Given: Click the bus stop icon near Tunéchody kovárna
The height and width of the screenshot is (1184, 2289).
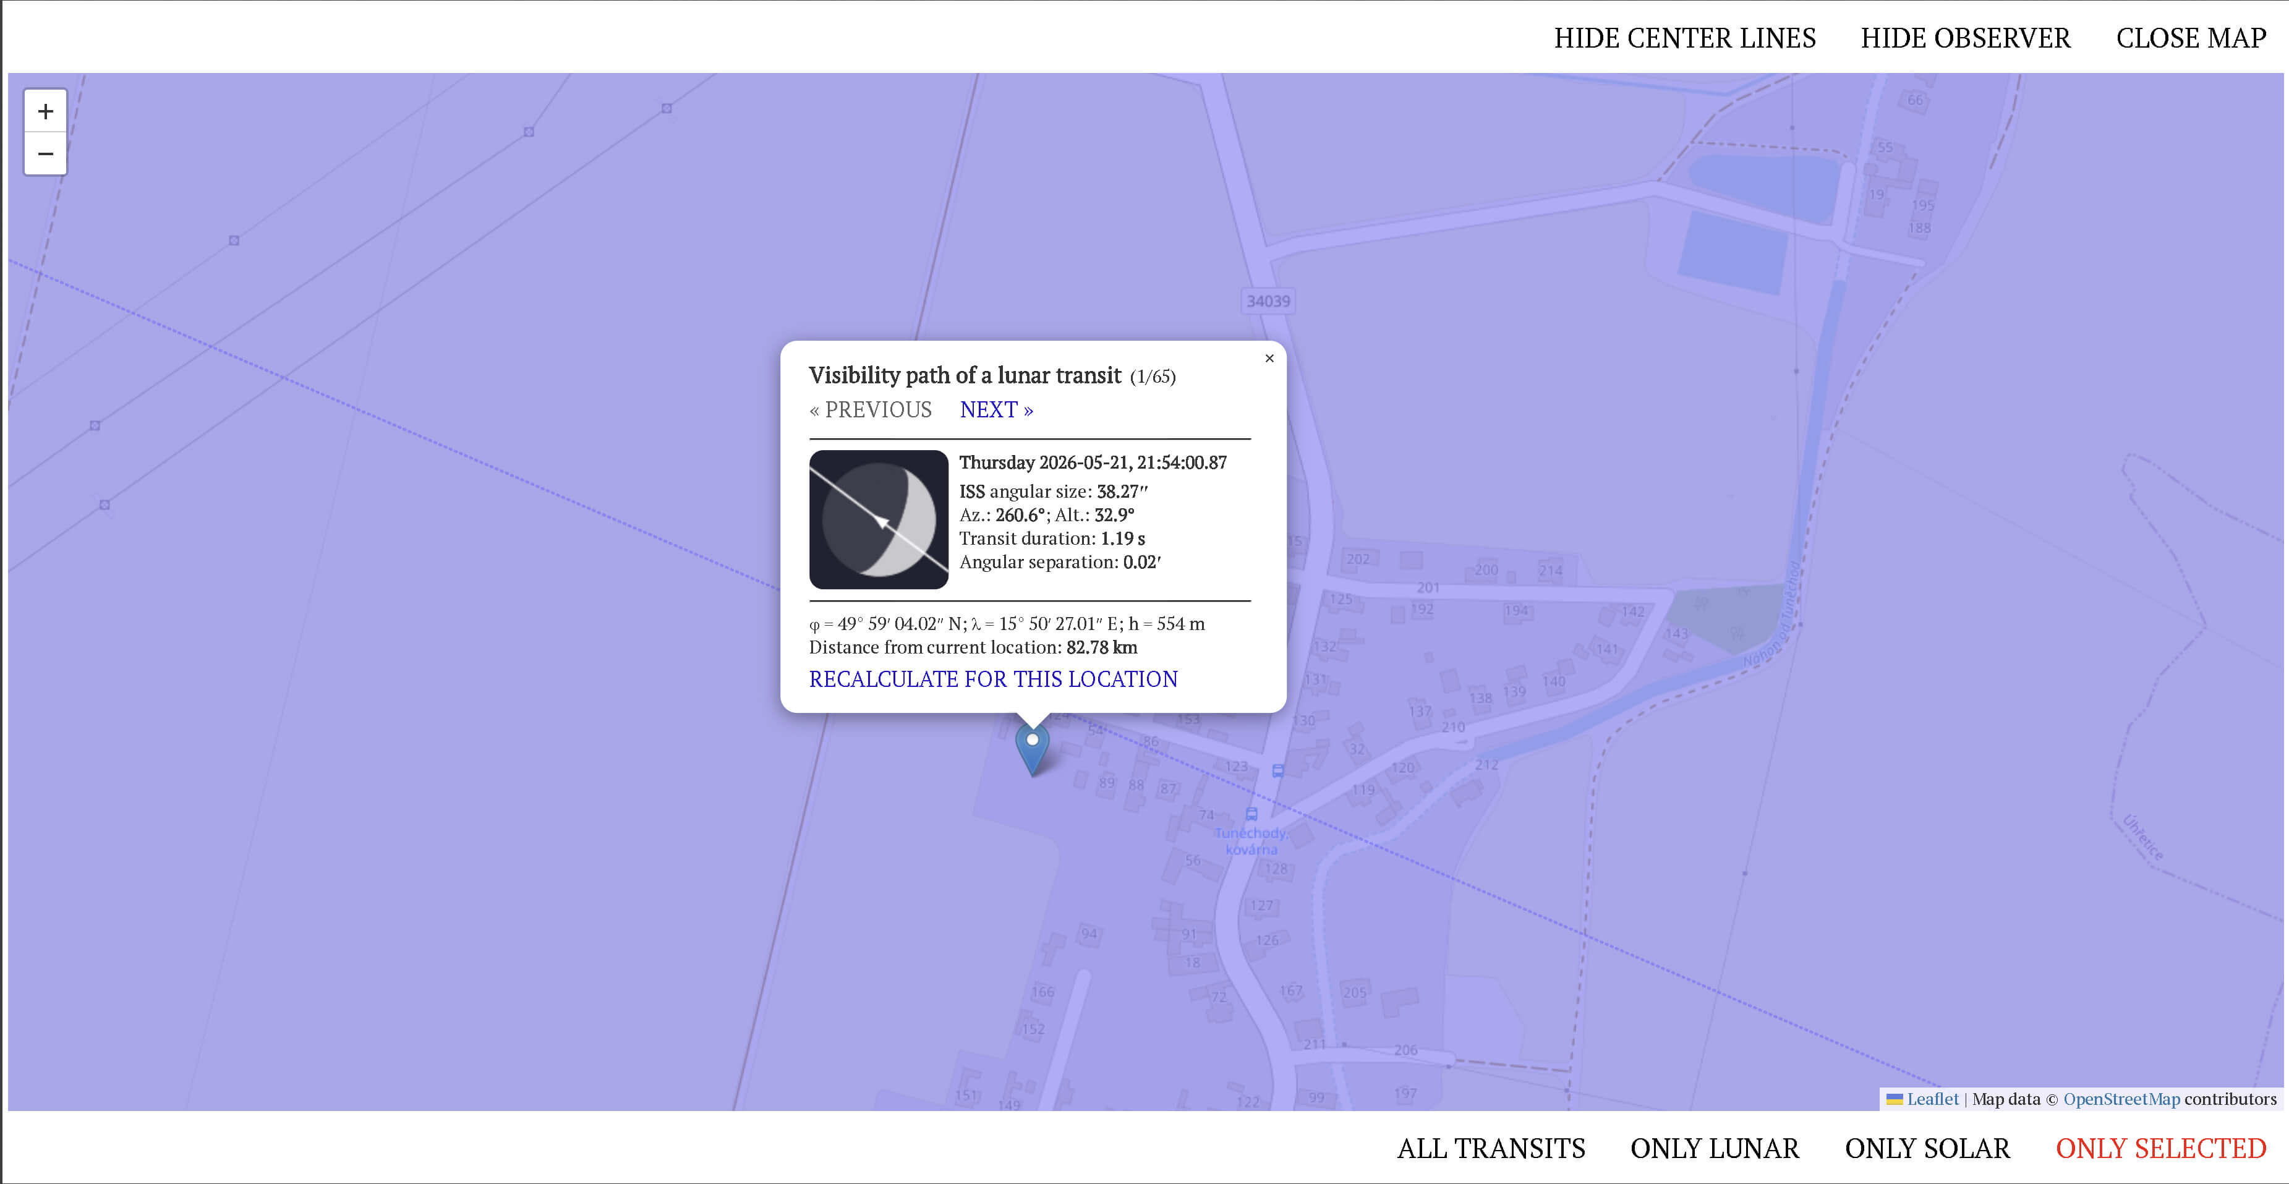Looking at the screenshot, I should (1251, 814).
